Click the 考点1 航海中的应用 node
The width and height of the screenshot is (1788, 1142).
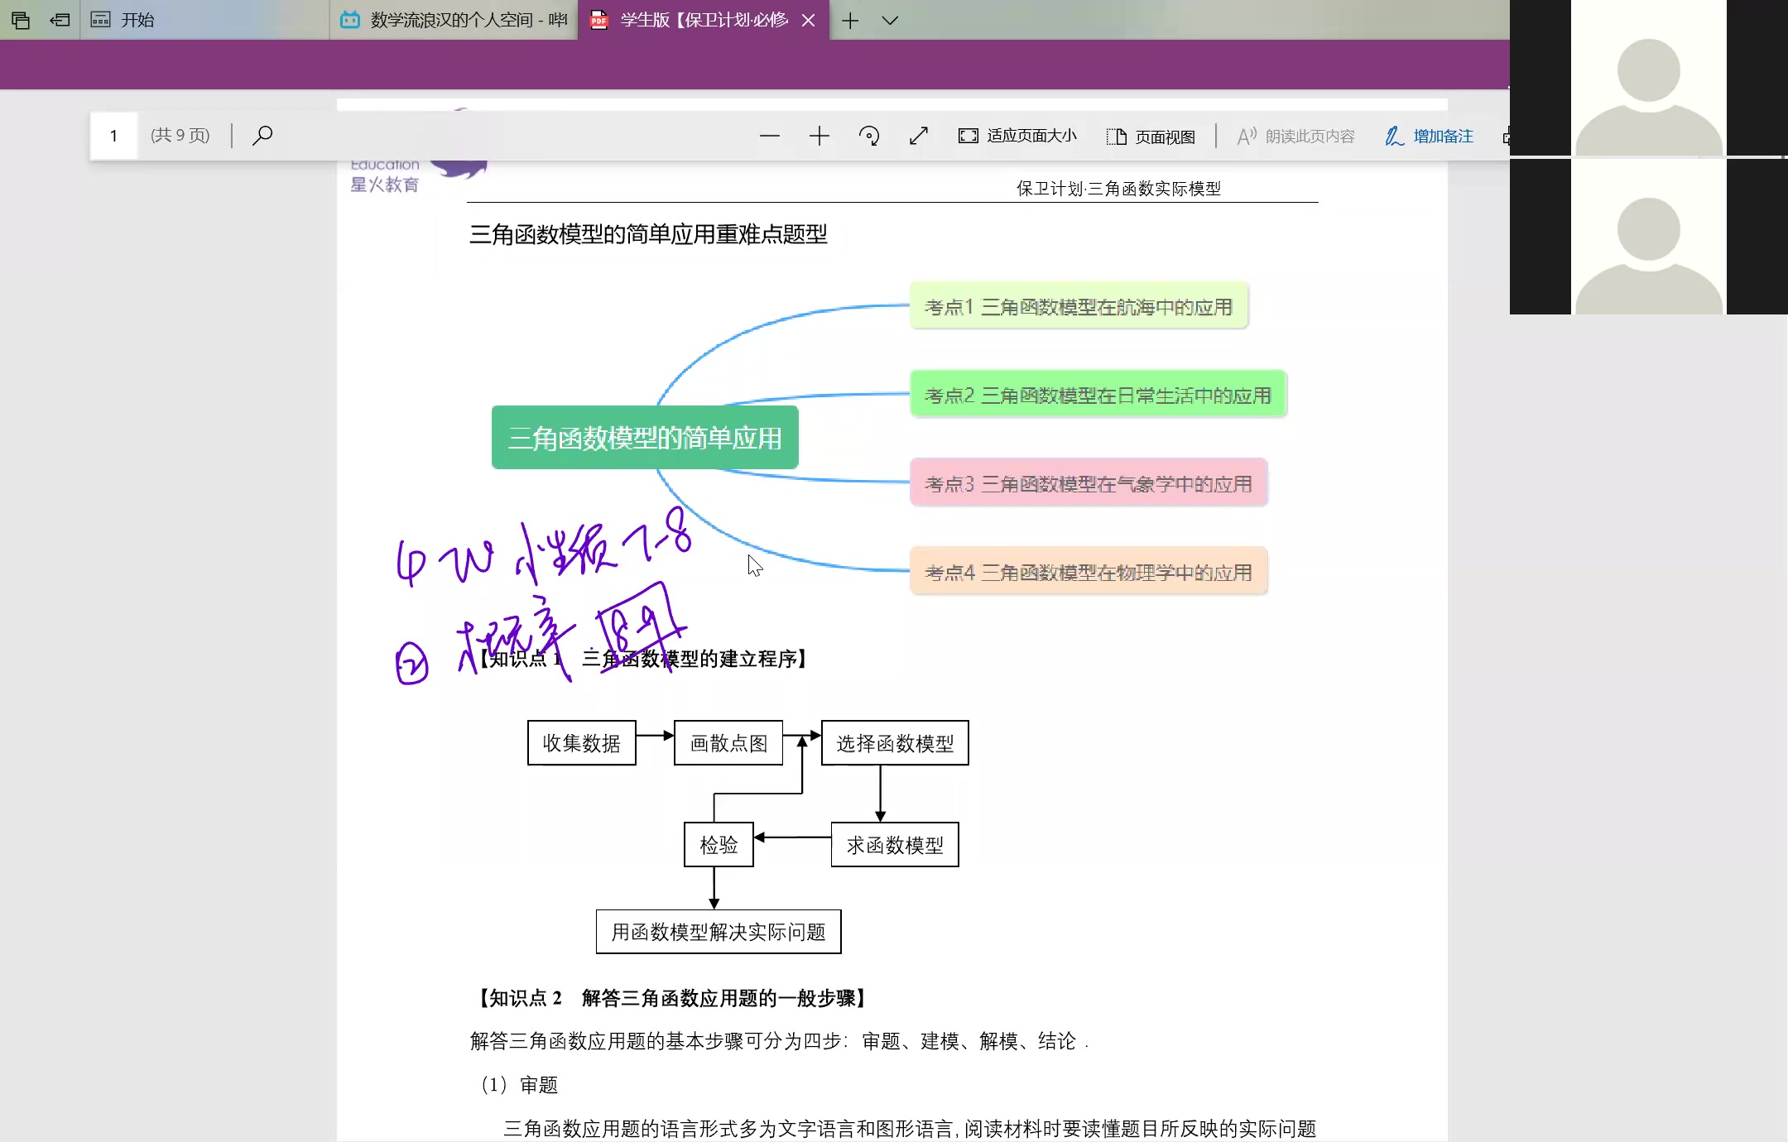point(1078,307)
